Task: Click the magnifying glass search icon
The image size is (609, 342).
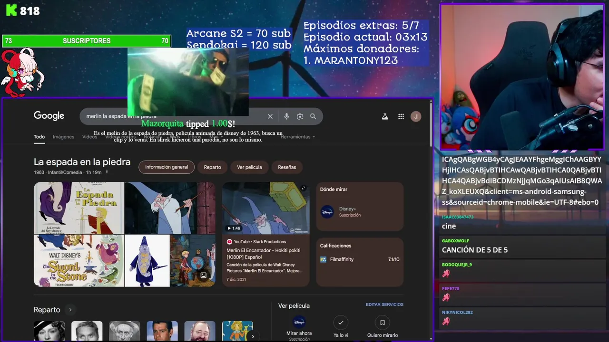Action: [313, 116]
